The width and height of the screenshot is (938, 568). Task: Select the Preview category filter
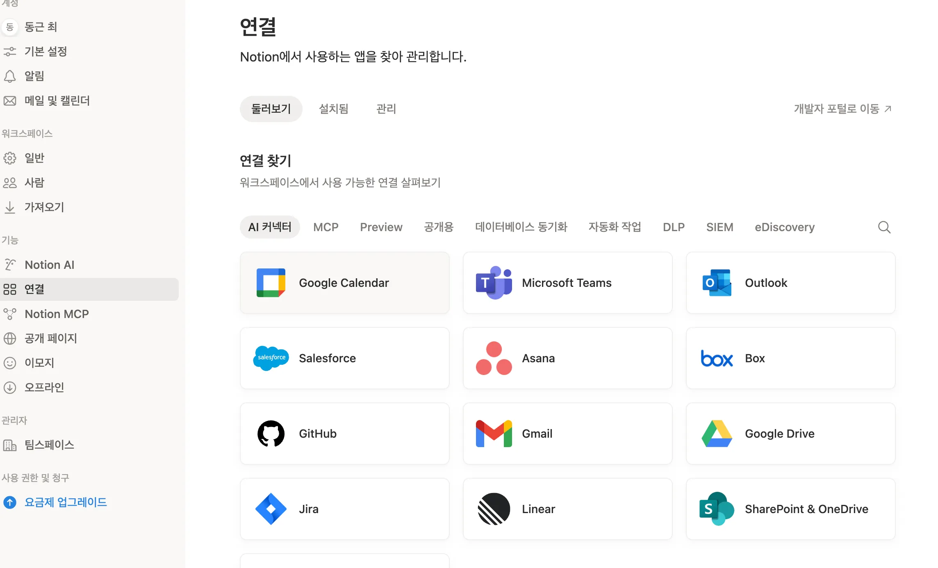[381, 227]
